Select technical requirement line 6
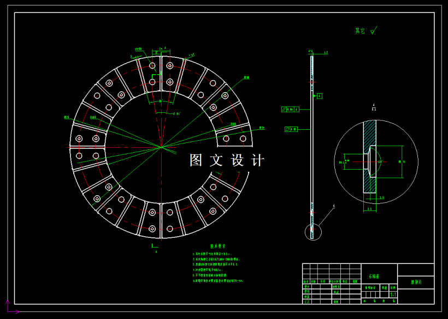The width and height of the screenshot is (448, 319). (x=219, y=281)
